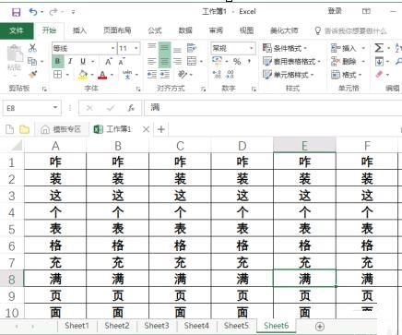Click 插入 insert cells button
The height and width of the screenshot is (335, 402).
click(x=344, y=48)
